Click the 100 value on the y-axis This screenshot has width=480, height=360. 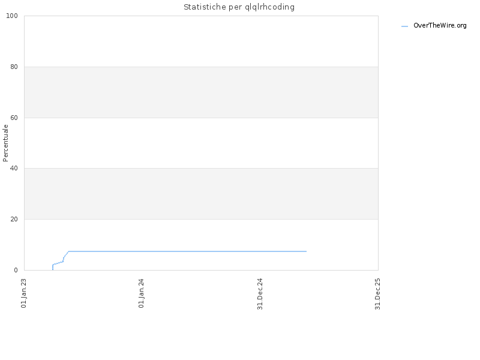tap(12, 16)
